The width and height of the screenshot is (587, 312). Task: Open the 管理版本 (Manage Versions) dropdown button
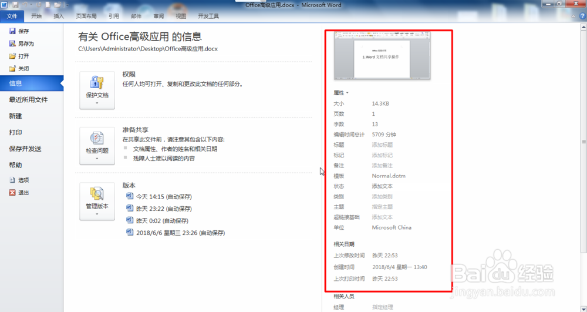coord(97,201)
